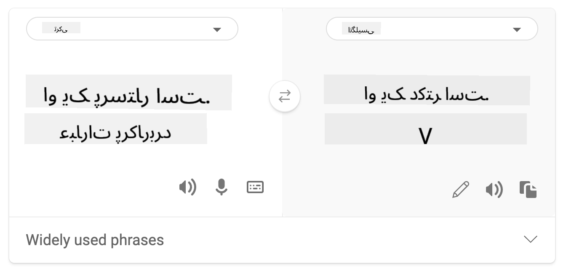
Task: Click the selected target language name
Action: coord(361,29)
